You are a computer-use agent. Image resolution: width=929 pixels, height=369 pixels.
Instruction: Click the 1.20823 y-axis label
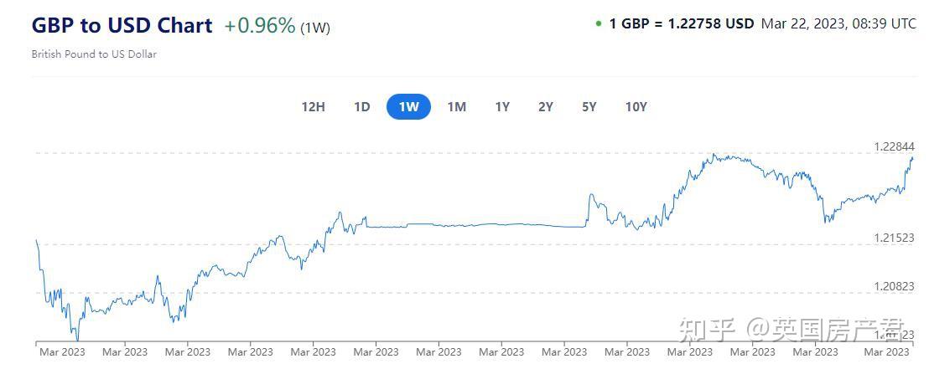[895, 286]
